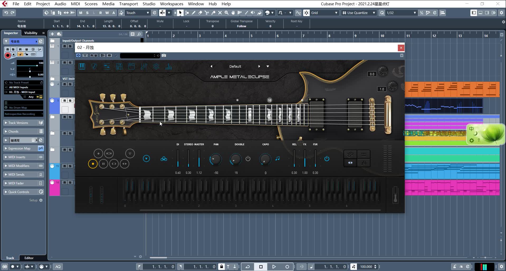The image size is (506, 271).
Task: Click the transport Play button
Action: [x=274, y=267]
